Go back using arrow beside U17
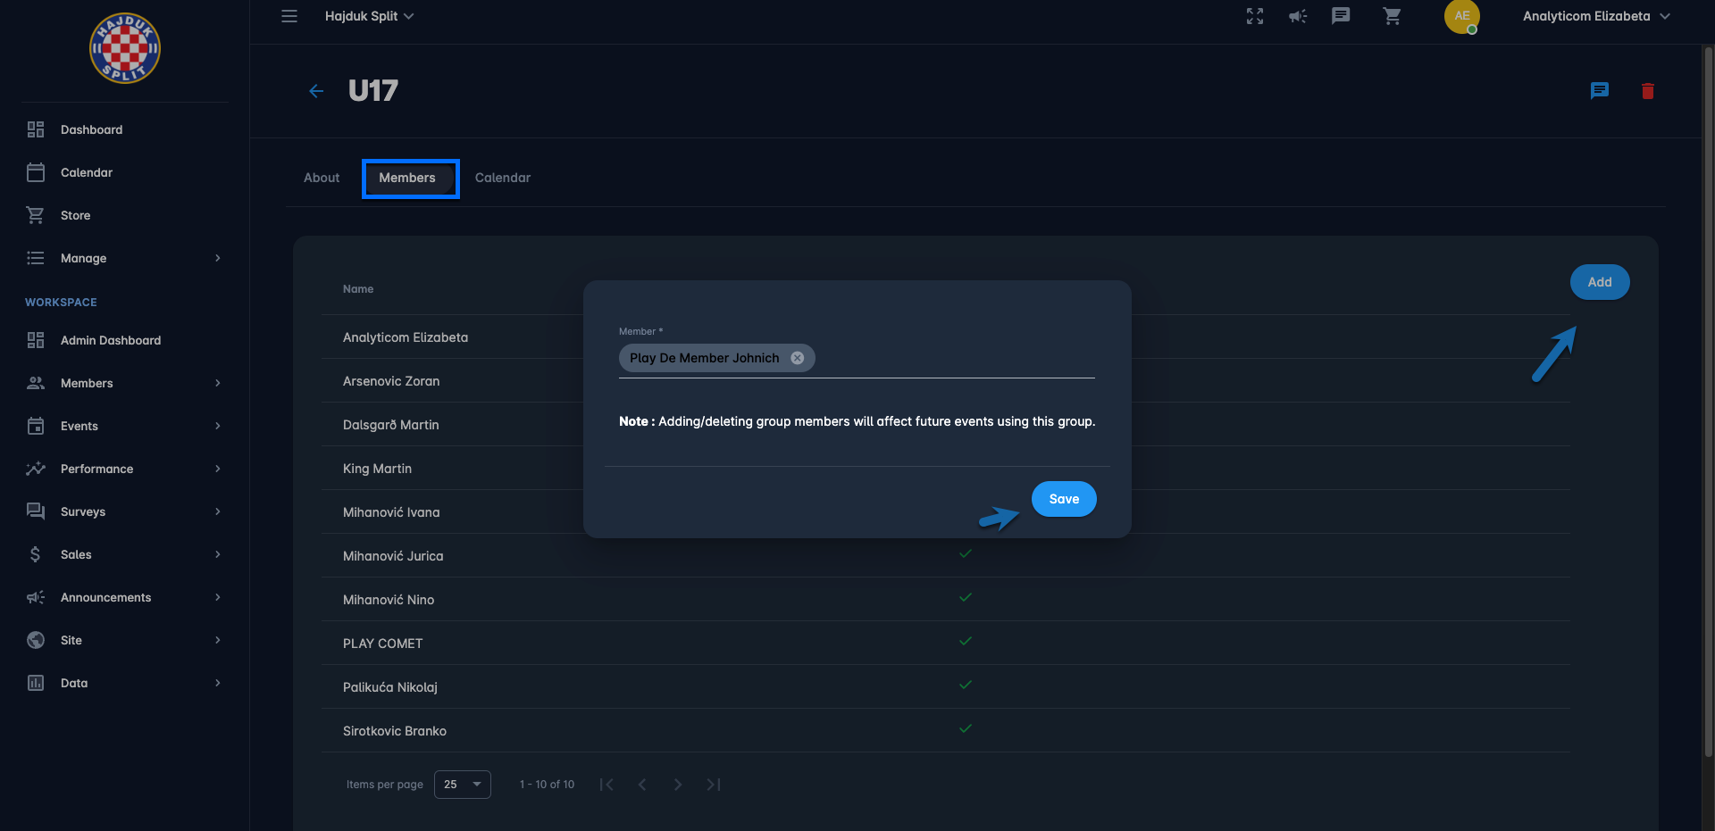 pyautogui.click(x=316, y=91)
